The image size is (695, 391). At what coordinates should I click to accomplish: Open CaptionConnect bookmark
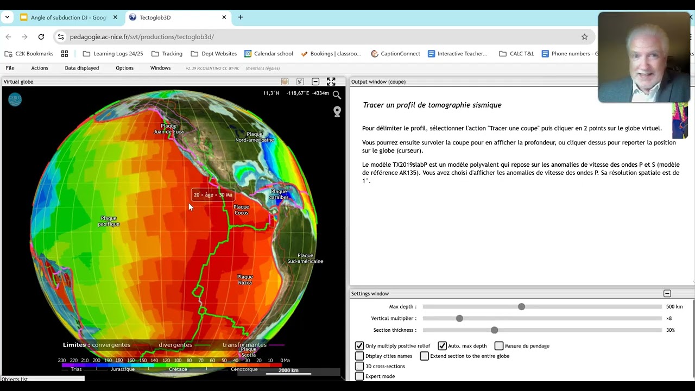coord(396,54)
